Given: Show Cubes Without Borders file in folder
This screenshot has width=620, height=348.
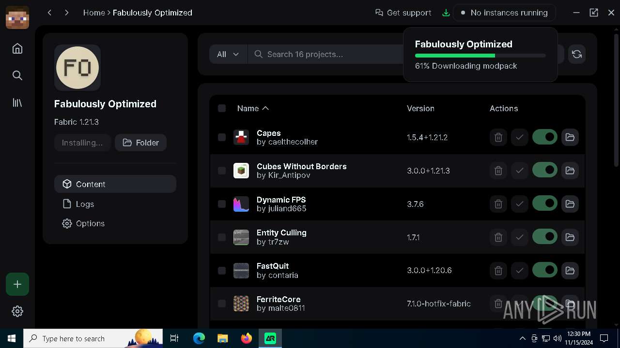Looking at the screenshot, I should 570,171.
